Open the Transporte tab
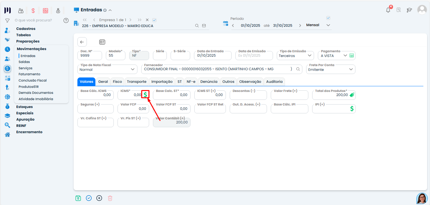 click(136, 82)
